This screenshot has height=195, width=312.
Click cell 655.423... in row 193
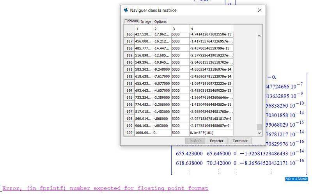click(144, 83)
